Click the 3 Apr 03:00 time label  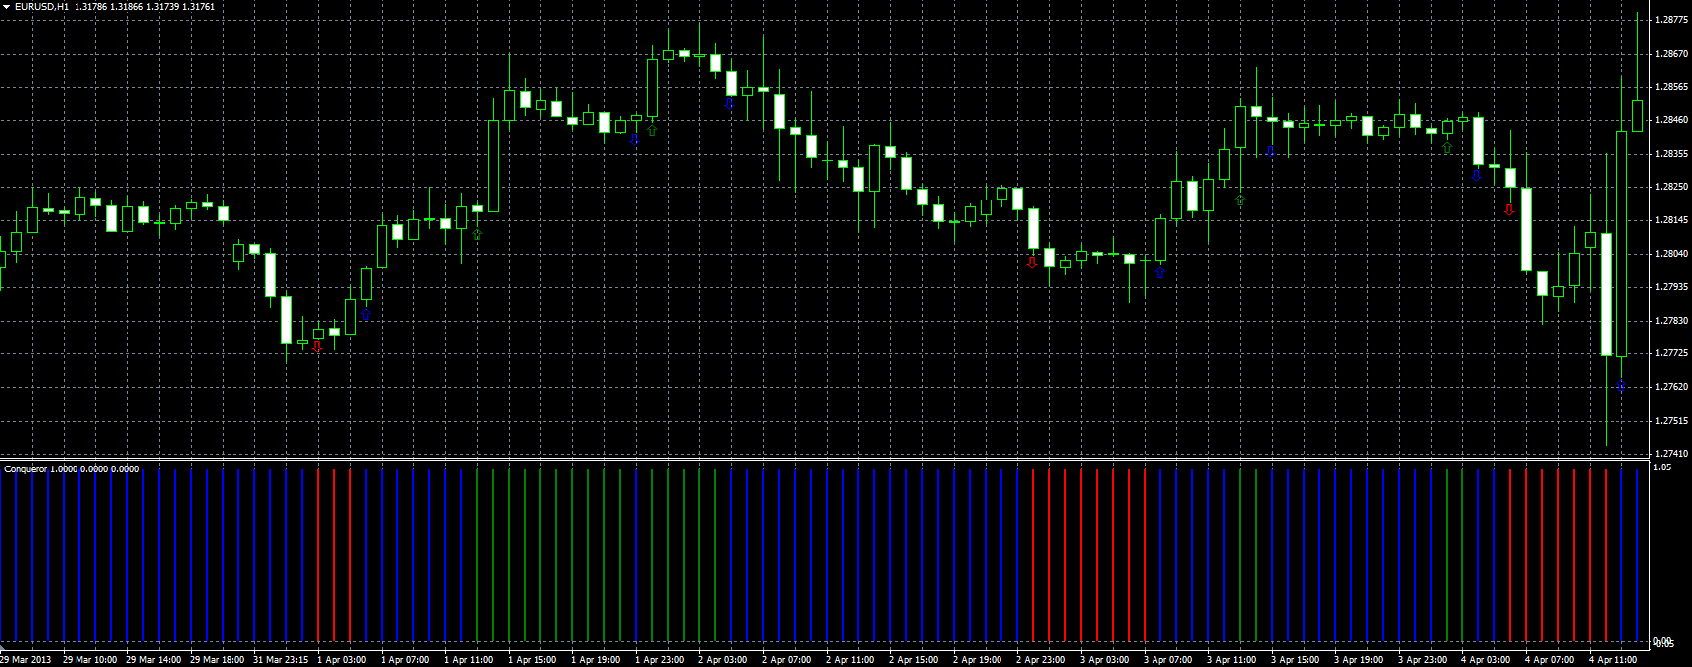(x=1105, y=659)
